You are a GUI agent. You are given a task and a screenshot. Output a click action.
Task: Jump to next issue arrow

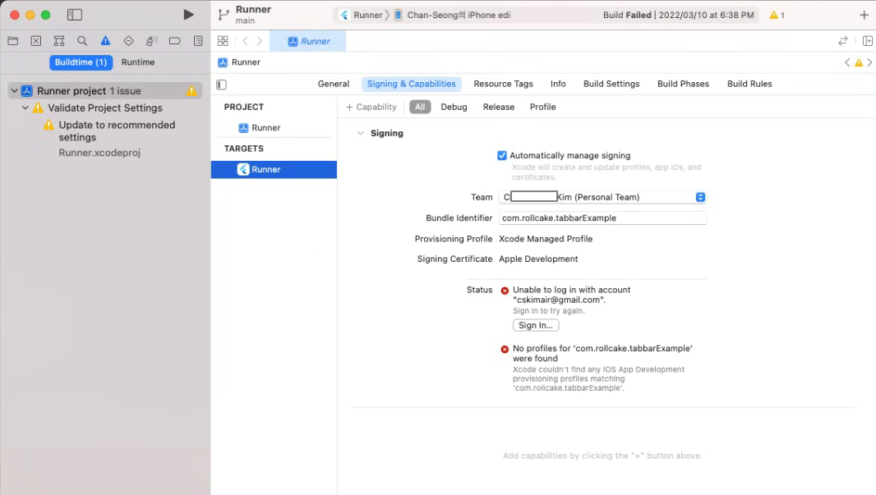coord(870,62)
